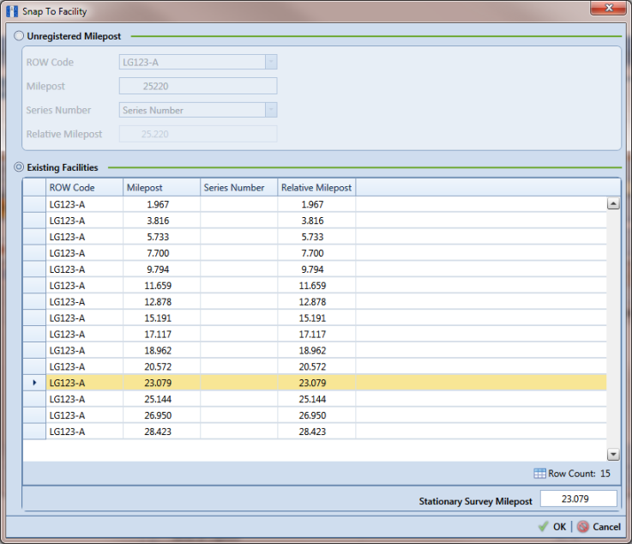Screen dimensions: 632x544
Task: Click the scroll up arrow of grid
Action: click(x=613, y=203)
